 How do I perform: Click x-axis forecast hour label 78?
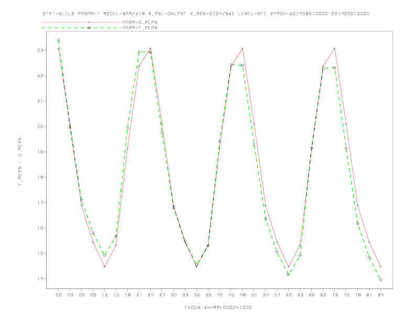tap(357, 295)
